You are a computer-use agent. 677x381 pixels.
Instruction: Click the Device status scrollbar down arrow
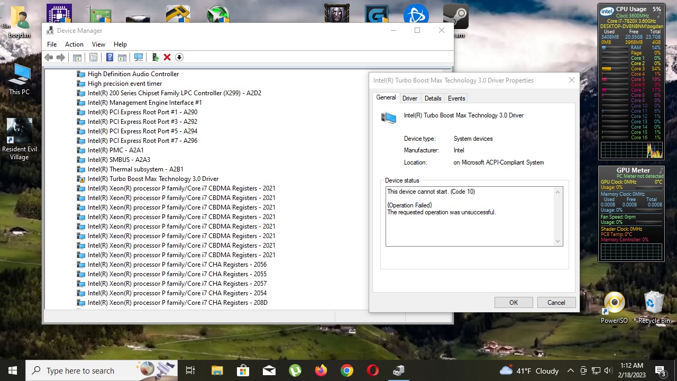tap(557, 241)
